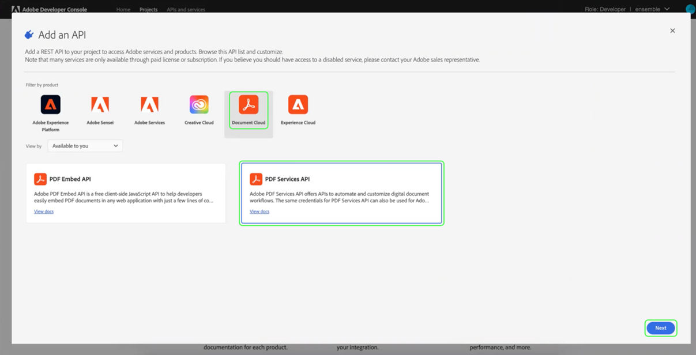The width and height of the screenshot is (696, 355).
Task: Filter by the Experience Cloud icon
Action: click(298, 104)
